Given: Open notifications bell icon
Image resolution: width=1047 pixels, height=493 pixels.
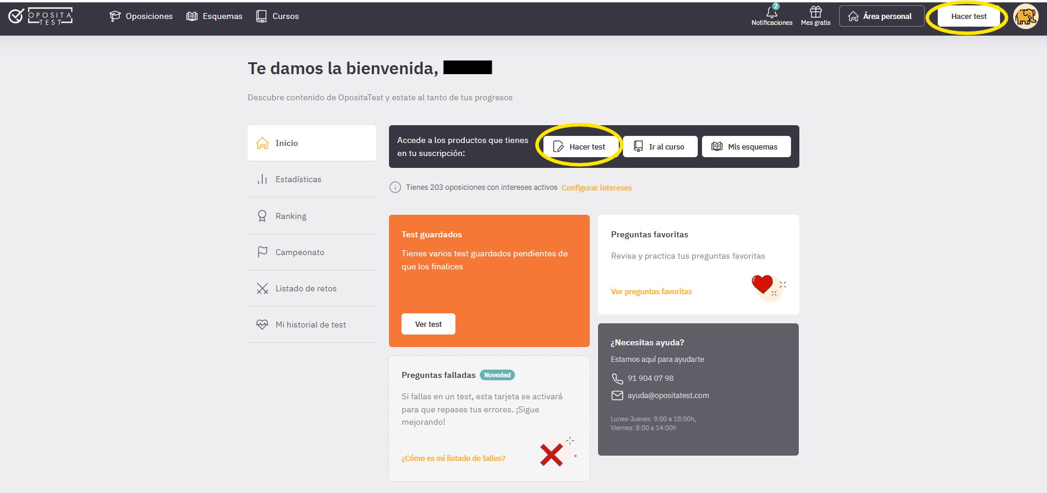Looking at the screenshot, I should (x=772, y=12).
